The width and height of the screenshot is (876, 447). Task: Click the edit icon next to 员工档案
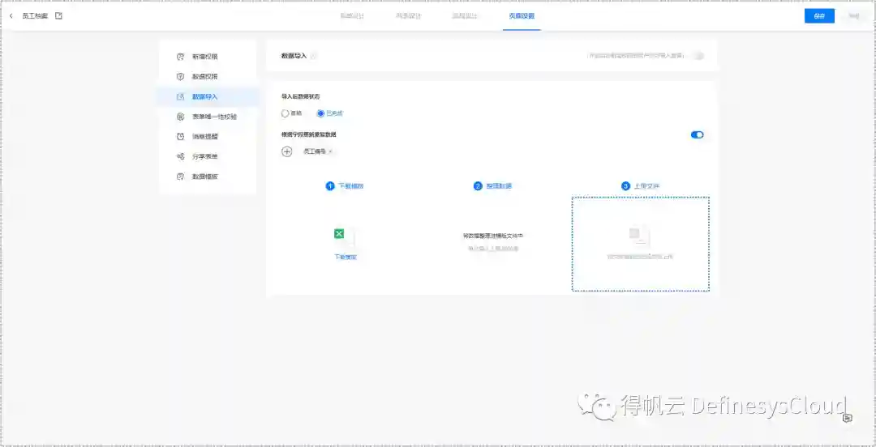tap(58, 16)
